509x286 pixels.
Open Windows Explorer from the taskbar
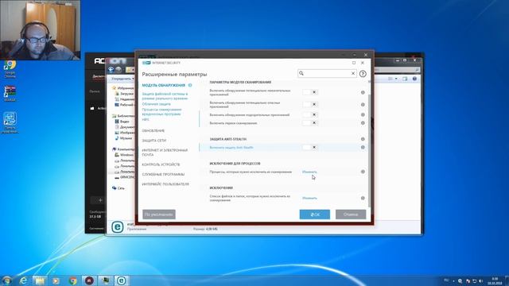pyautogui.click(x=39, y=280)
